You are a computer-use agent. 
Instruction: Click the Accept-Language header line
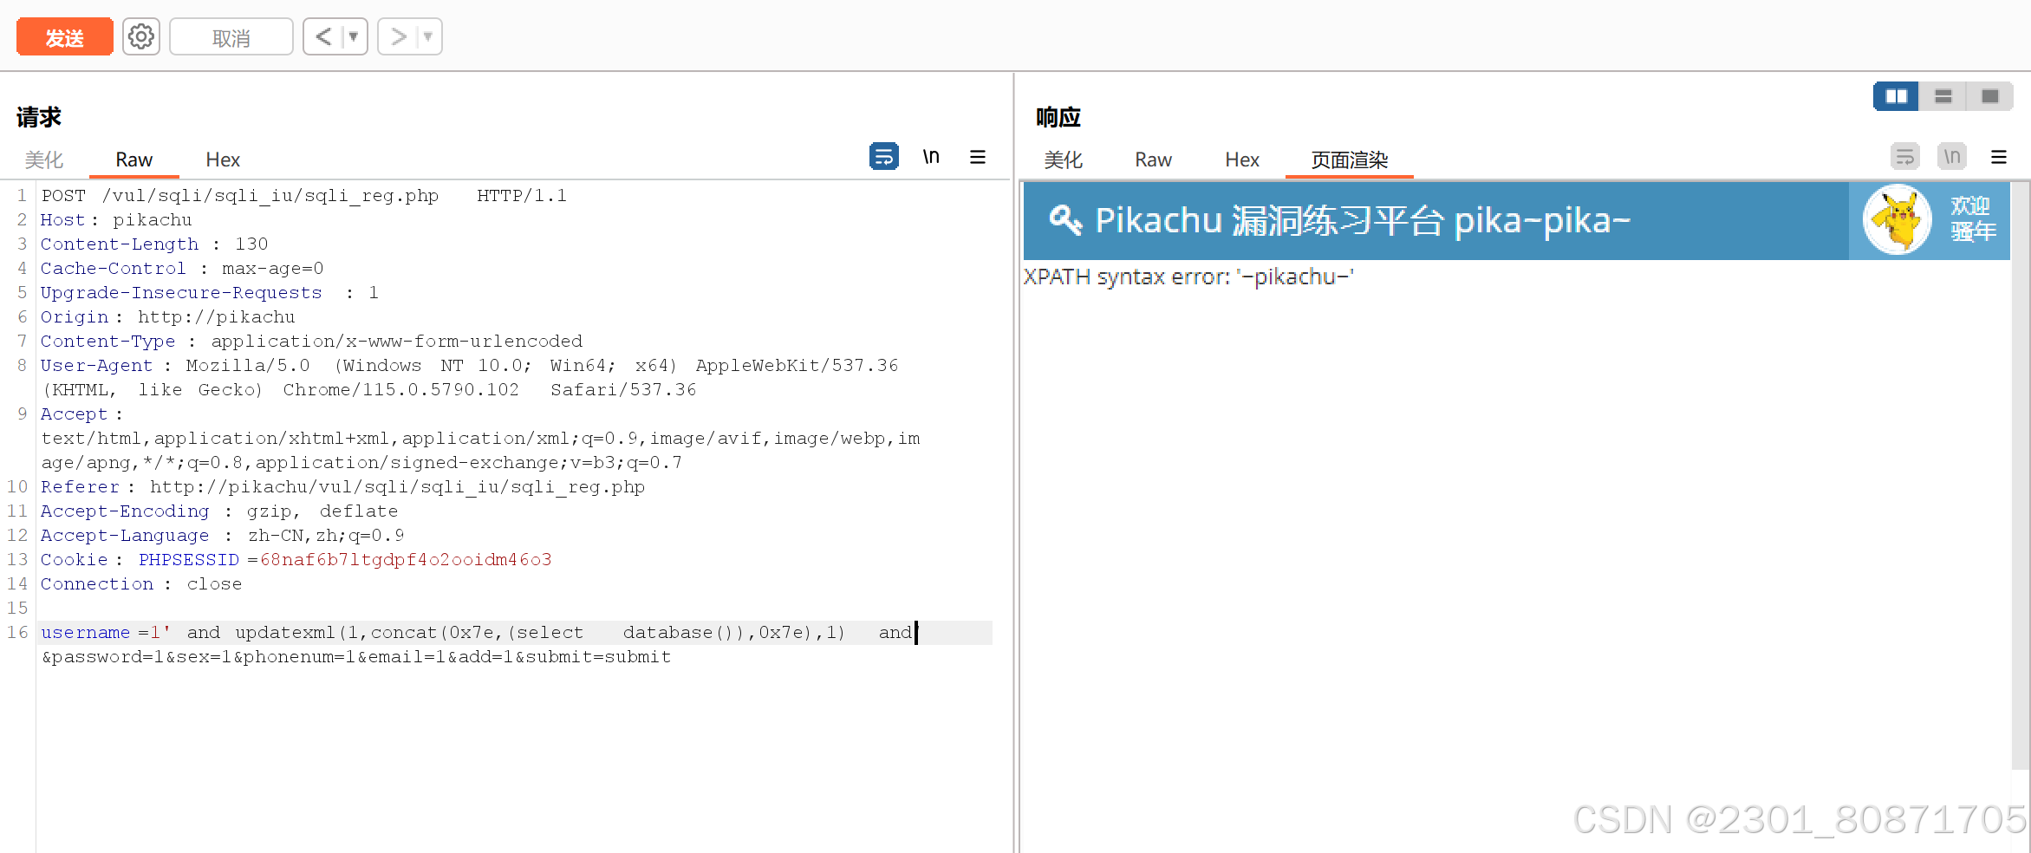click(x=222, y=536)
